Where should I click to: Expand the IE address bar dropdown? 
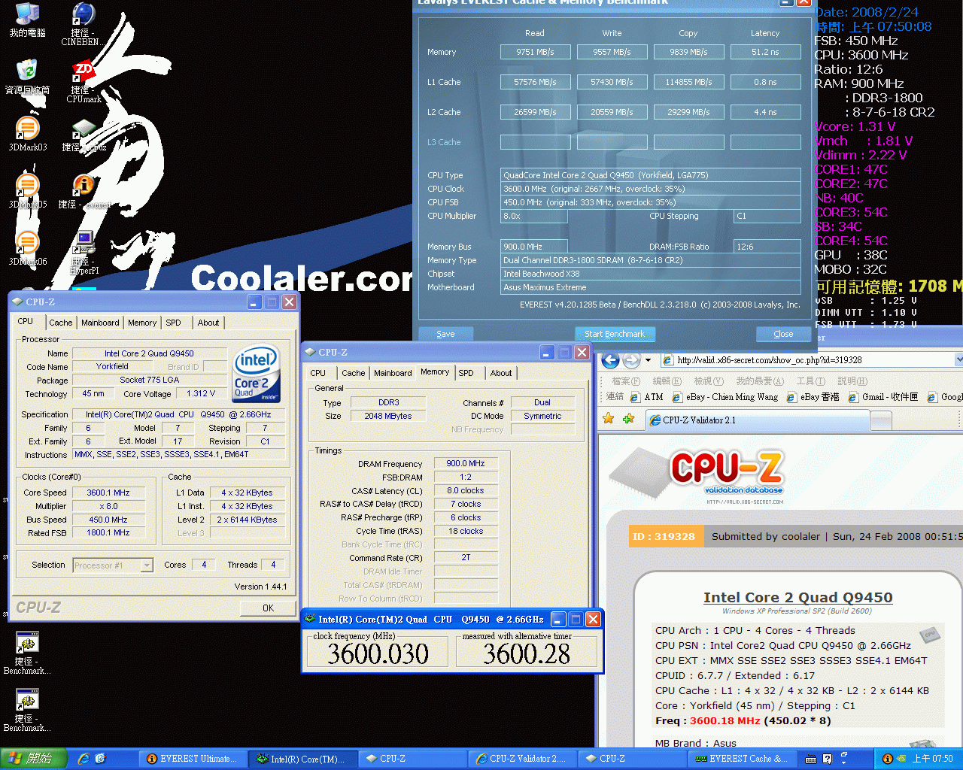click(x=958, y=360)
